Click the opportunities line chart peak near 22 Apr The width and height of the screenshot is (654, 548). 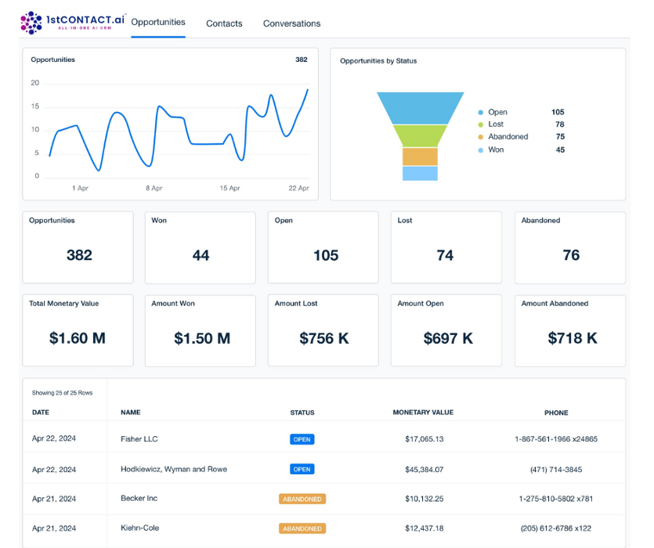[308, 89]
